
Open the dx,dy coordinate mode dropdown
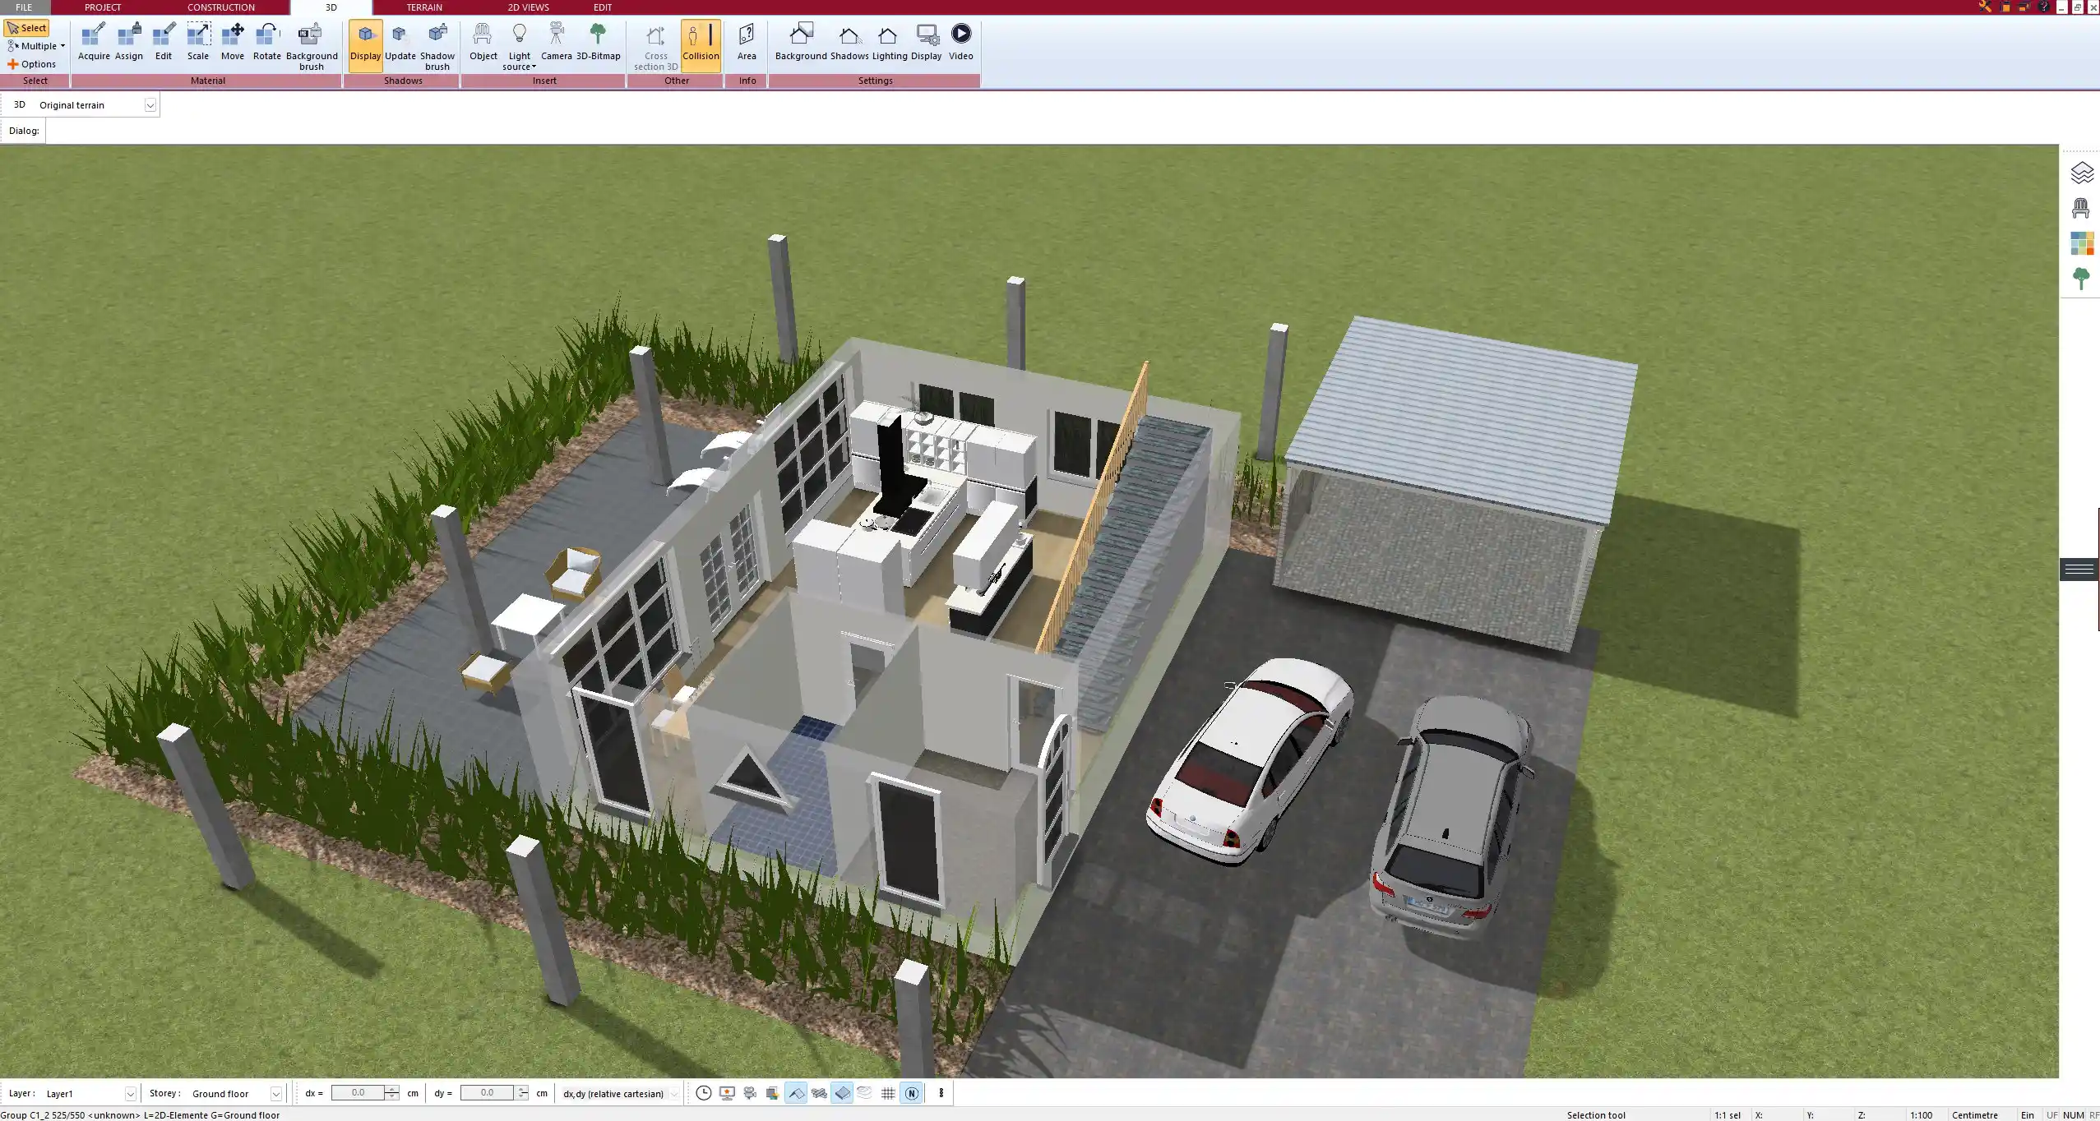point(672,1093)
